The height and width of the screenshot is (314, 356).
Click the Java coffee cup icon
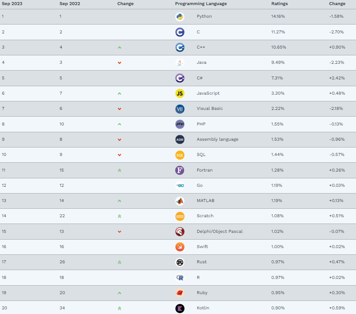click(180, 63)
